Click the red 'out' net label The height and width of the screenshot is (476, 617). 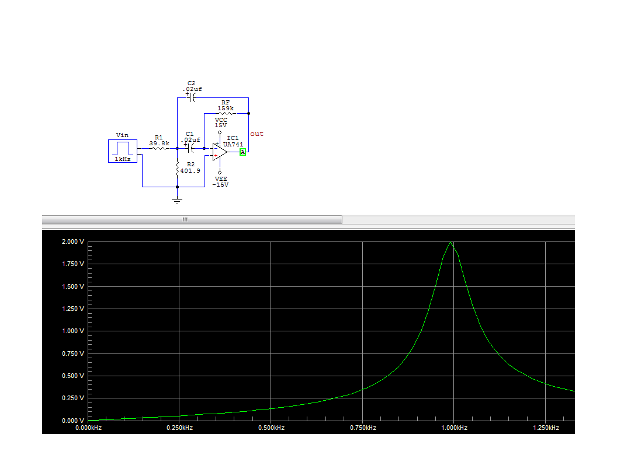[256, 134]
